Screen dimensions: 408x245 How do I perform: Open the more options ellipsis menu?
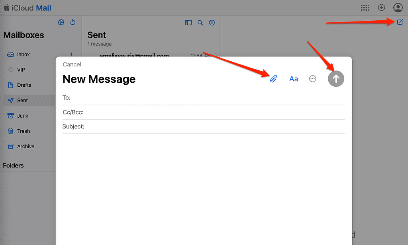tap(313, 79)
